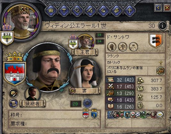The height and width of the screenshot is (134, 171).
Task: Click the blue star favorite button
Action: click(x=87, y=103)
